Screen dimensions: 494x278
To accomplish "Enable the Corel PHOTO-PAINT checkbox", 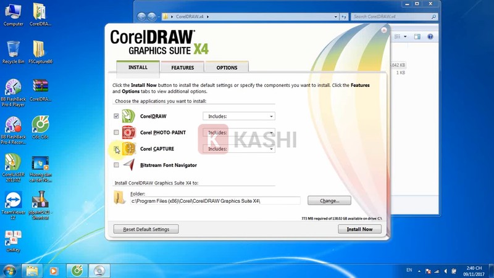I will click(116, 133).
